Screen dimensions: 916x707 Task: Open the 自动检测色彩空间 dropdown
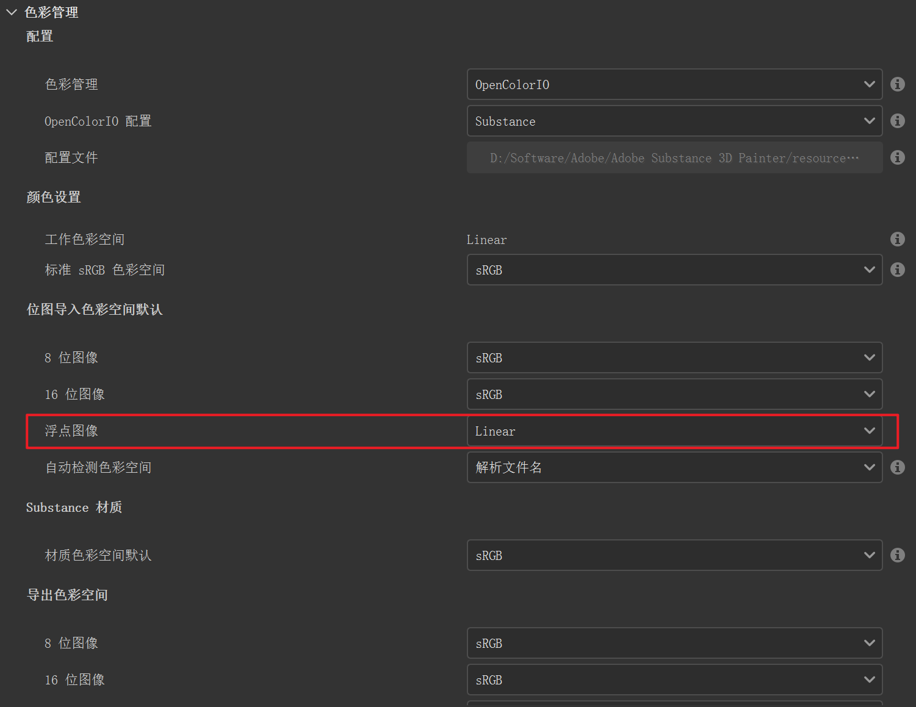pyautogui.click(x=674, y=467)
